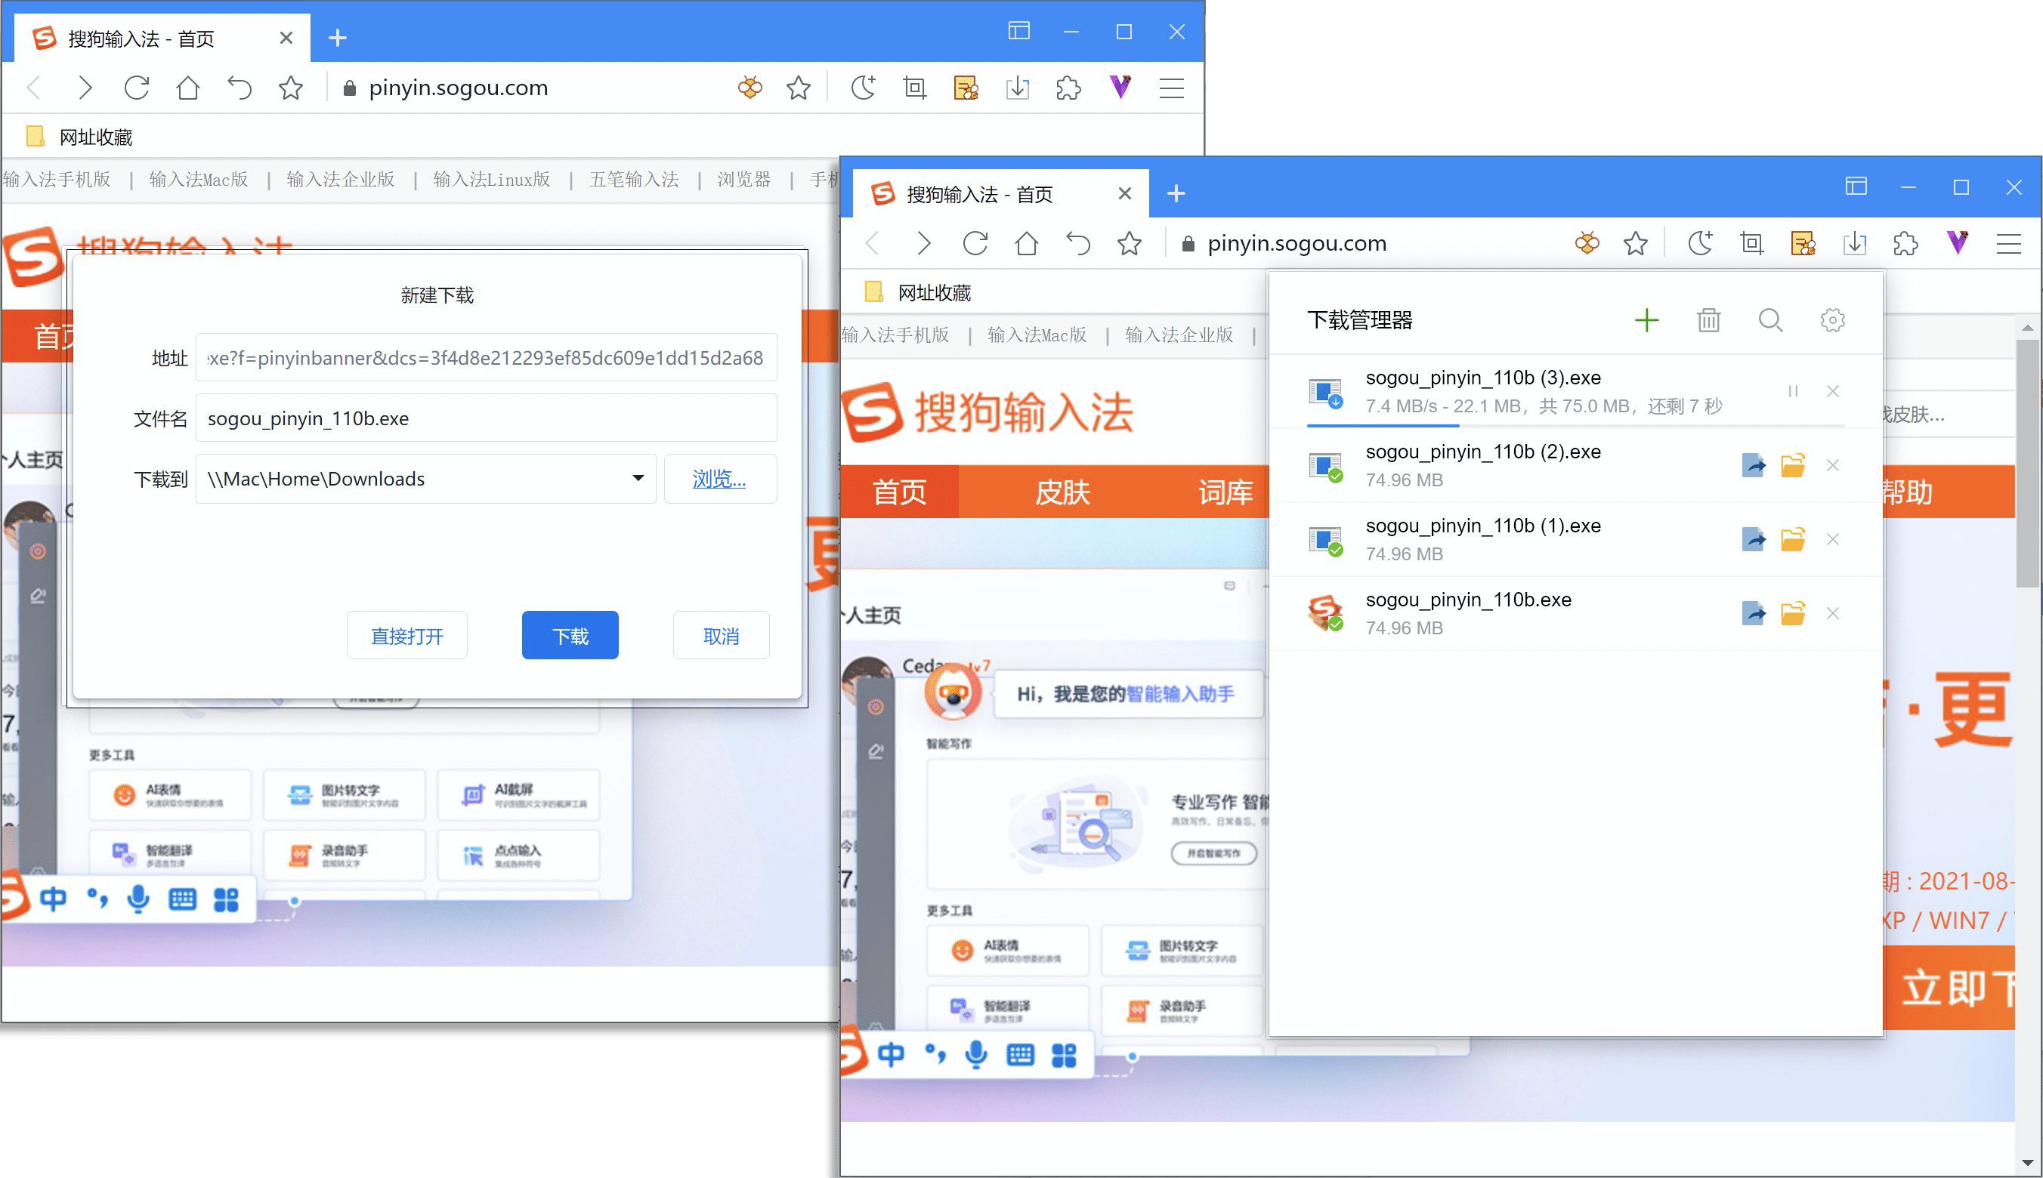This screenshot has width=2043, height=1178.
Task: Click night mode moon icon in left window
Action: (x=863, y=88)
